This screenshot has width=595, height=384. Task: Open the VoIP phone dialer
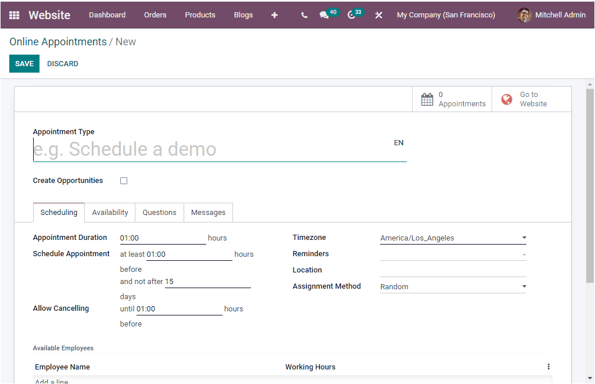[303, 15]
